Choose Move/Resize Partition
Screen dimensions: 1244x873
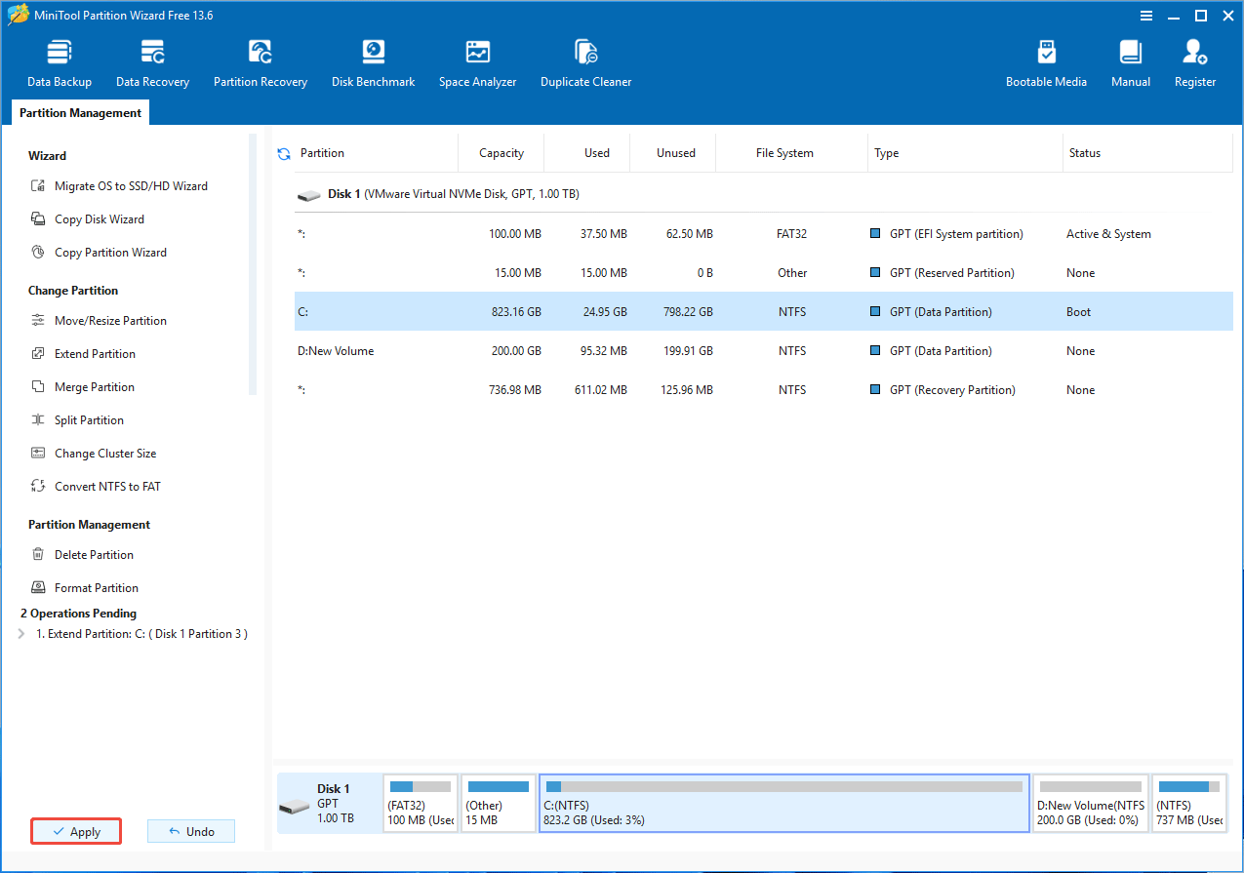[x=99, y=321]
